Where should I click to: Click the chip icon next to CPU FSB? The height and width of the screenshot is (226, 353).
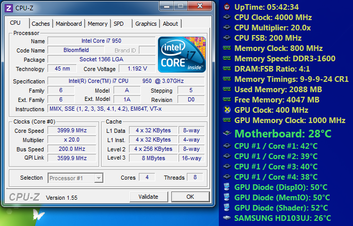coord(227,38)
